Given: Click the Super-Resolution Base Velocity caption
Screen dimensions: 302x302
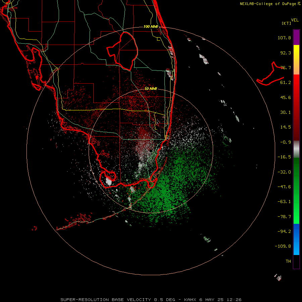Looking at the screenshot, I should tap(151, 300).
